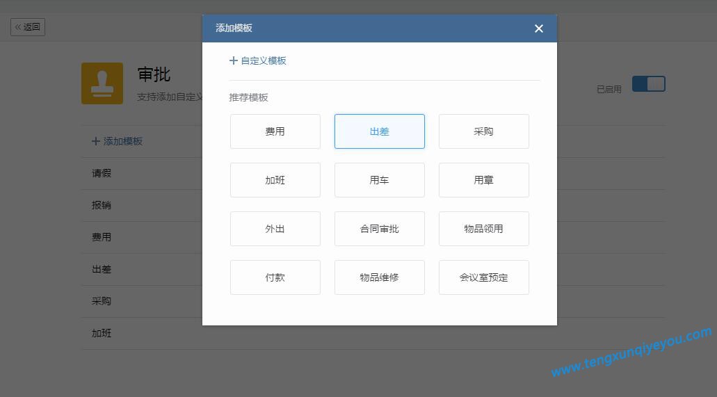Image resolution: width=717 pixels, height=397 pixels.
Task: Choose the 采购 template
Action: pos(484,131)
